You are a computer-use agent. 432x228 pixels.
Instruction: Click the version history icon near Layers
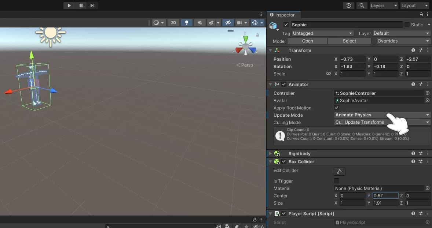[348, 5]
